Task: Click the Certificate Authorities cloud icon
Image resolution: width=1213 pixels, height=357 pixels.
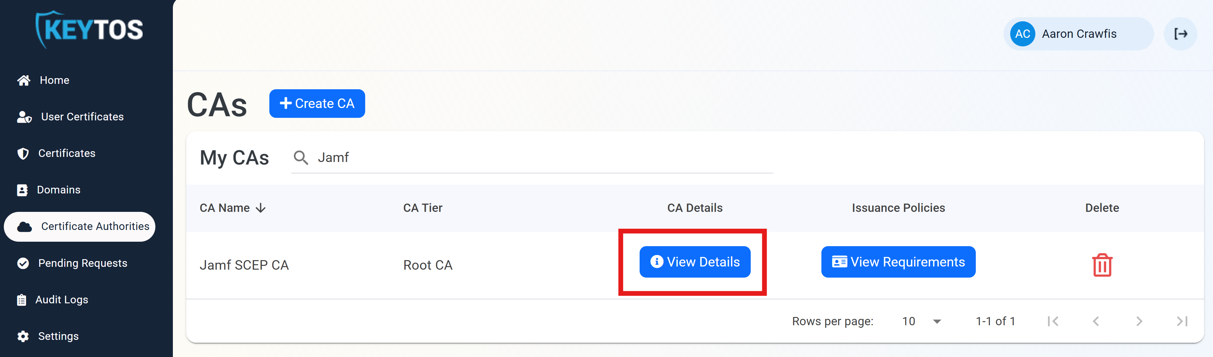Action: 24,226
